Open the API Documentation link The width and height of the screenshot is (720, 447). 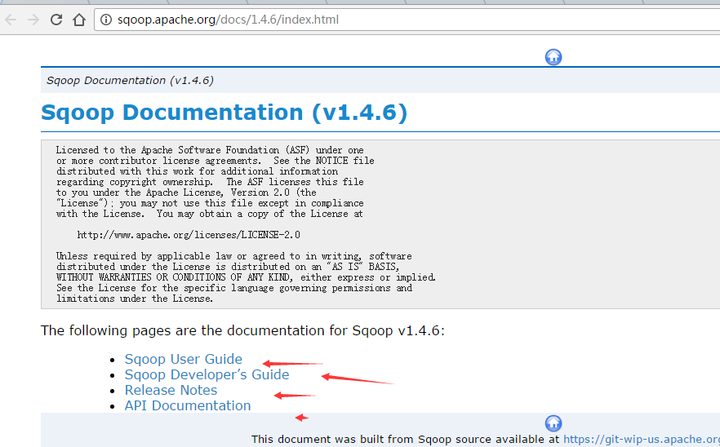coord(188,405)
